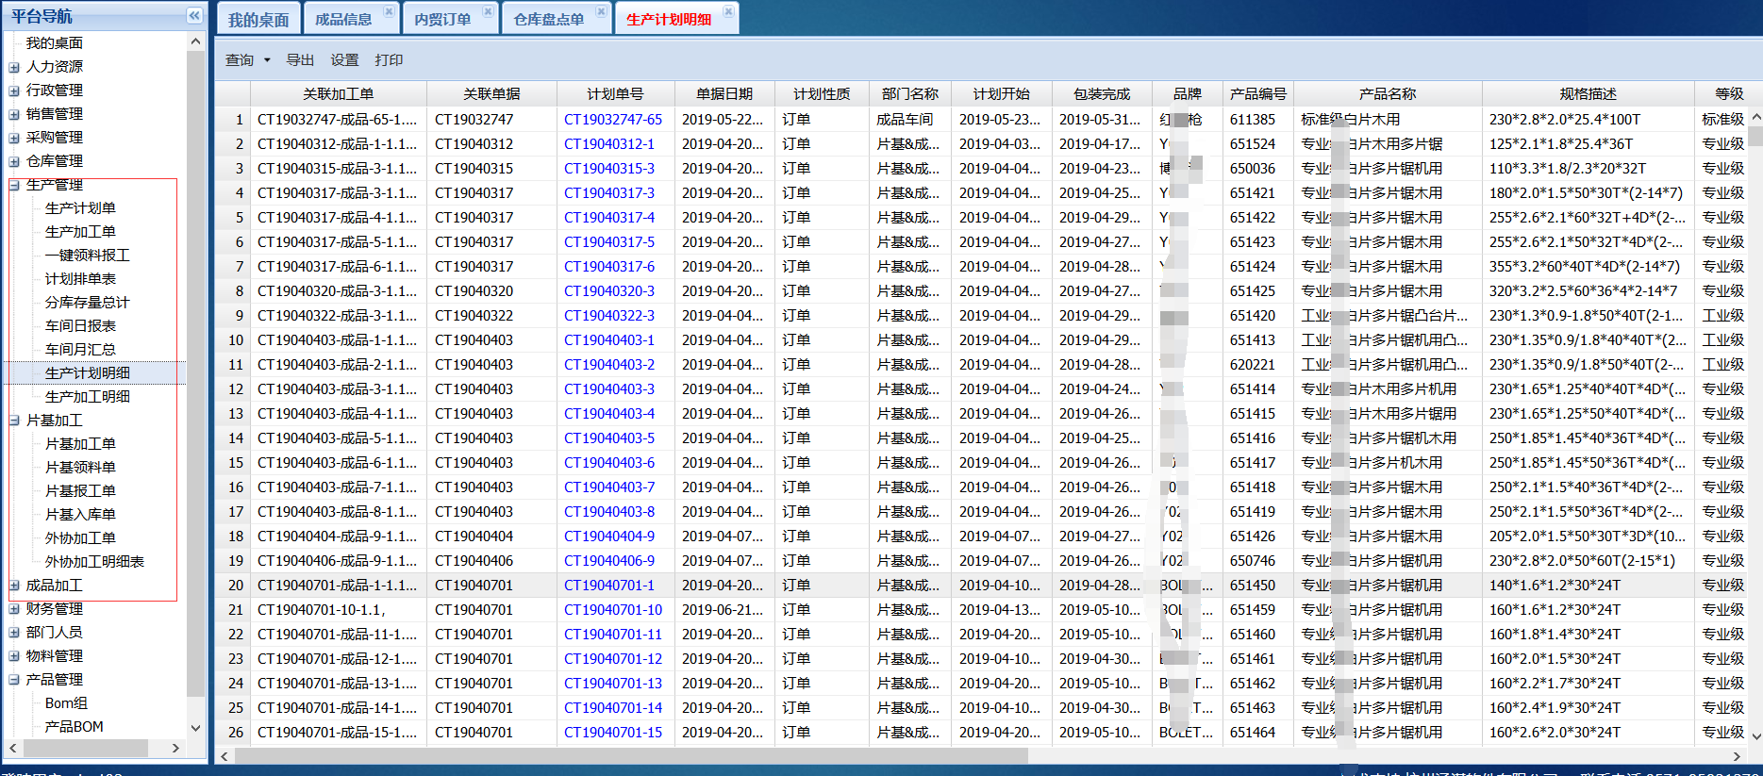Open plan link CT19032747-65
The width and height of the screenshot is (1763, 776).
tap(613, 120)
